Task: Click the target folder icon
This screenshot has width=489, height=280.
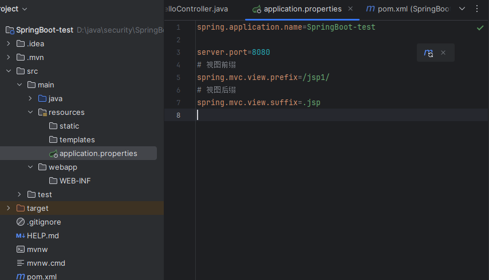Action: [x=21, y=208]
